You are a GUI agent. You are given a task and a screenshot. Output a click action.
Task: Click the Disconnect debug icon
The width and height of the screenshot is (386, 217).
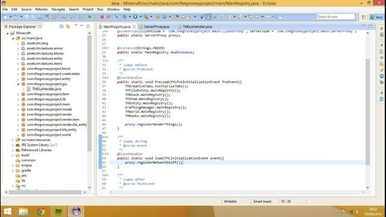pos(109,17)
